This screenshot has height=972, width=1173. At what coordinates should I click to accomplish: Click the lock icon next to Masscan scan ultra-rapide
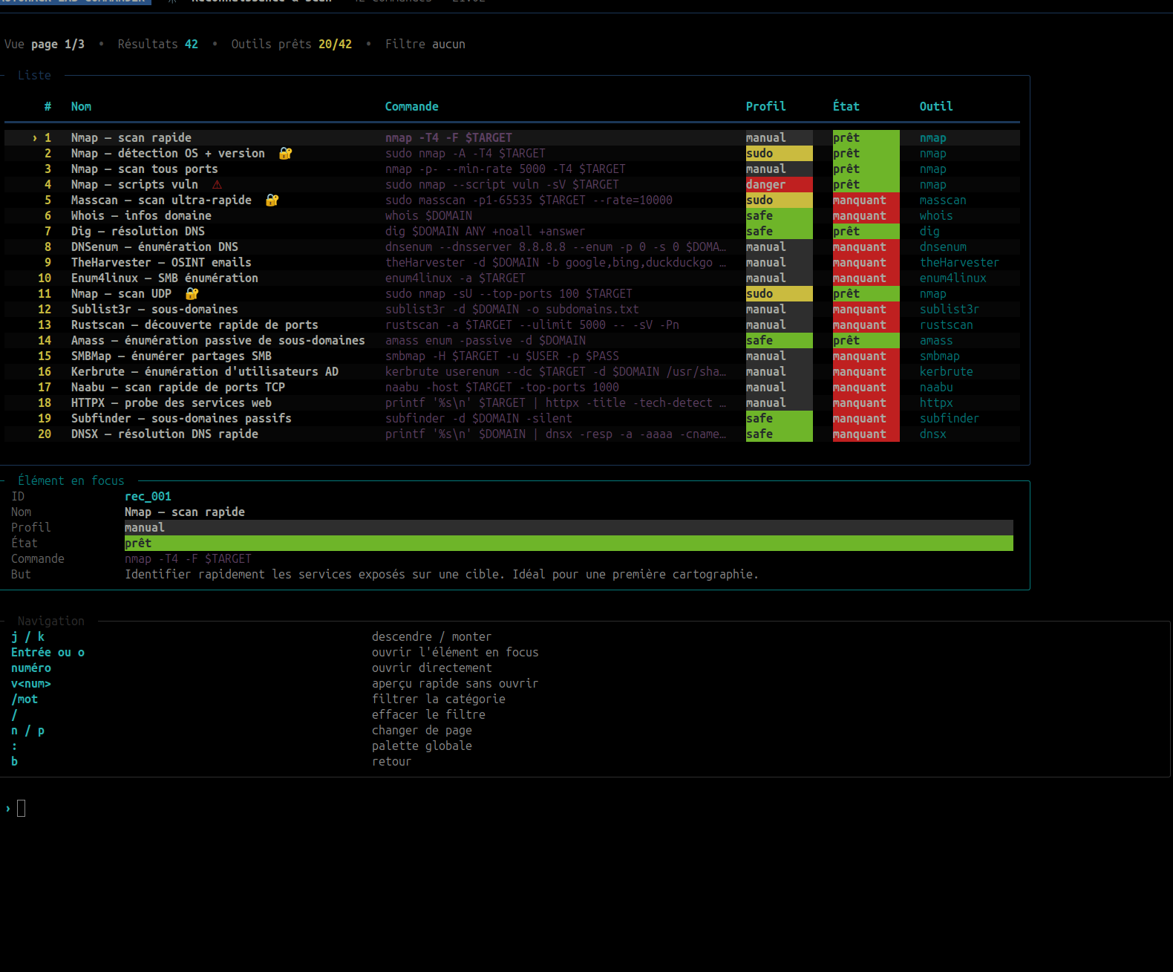[x=272, y=200]
